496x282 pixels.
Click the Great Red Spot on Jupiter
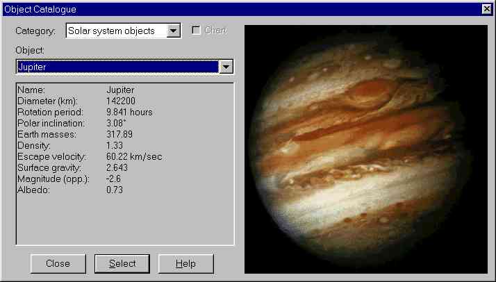tap(369, 92)
